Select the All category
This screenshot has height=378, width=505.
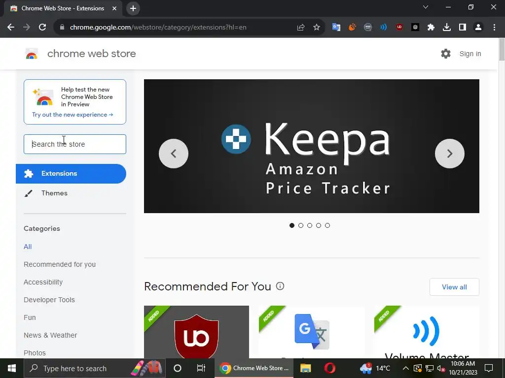[28, 247]
